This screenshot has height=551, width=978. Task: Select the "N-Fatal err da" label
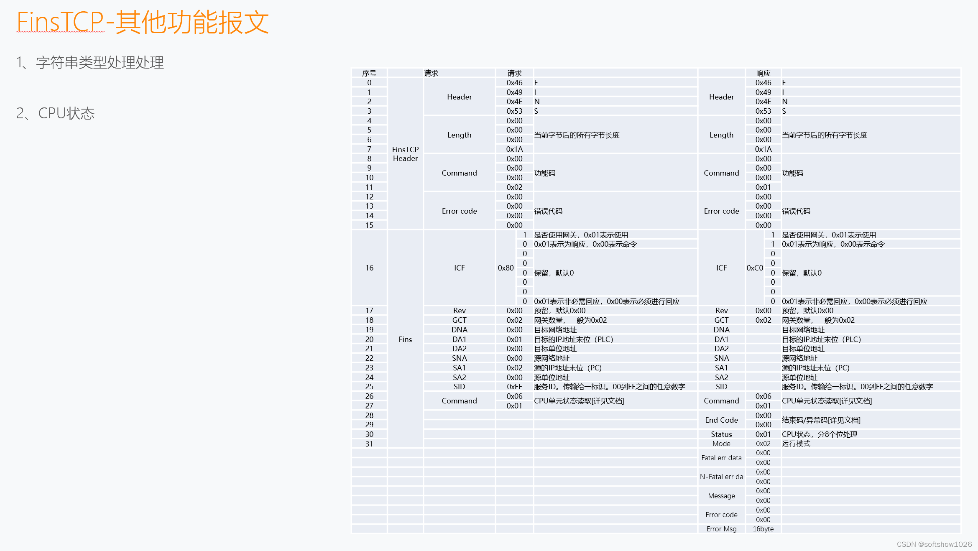721,477
